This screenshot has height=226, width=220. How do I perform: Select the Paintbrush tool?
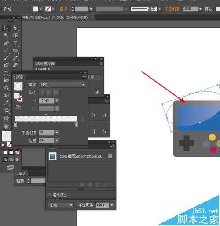coord(6,58)
